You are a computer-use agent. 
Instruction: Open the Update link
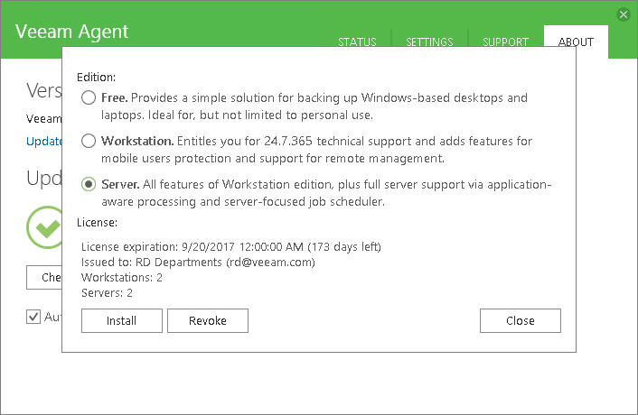click(x=44, y=141)
